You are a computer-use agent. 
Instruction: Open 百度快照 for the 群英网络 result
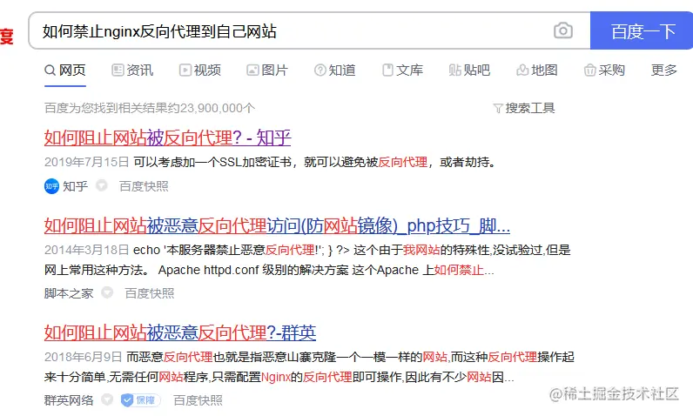pyautogui.click(x=198, y=400)
